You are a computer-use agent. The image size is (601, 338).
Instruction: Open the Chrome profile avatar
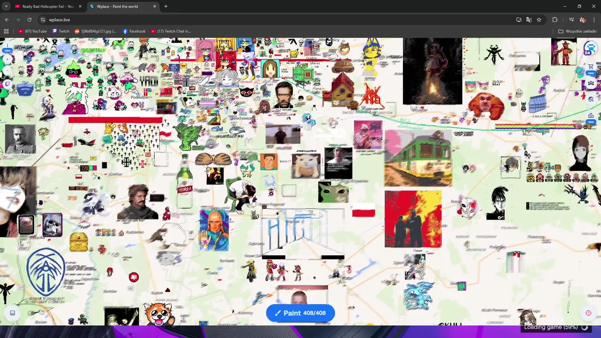point(583,20)
